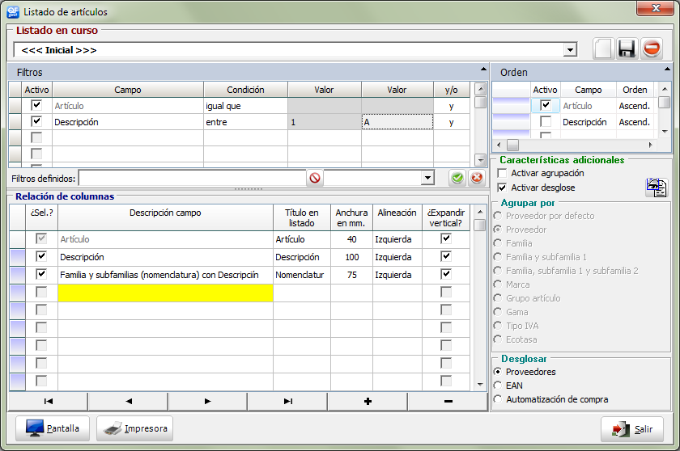Click Ascend. for Descripción order row
Viewport: 680px width, 451px height.
635,122
